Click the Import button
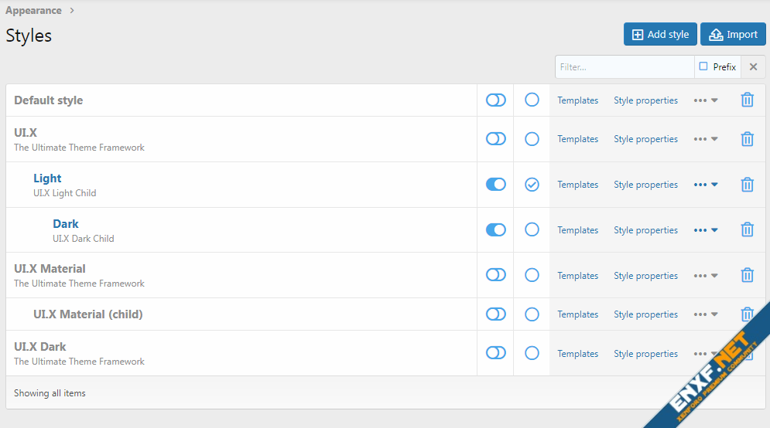The height and width of the screenshot is (428, 770). coord(733,35)
